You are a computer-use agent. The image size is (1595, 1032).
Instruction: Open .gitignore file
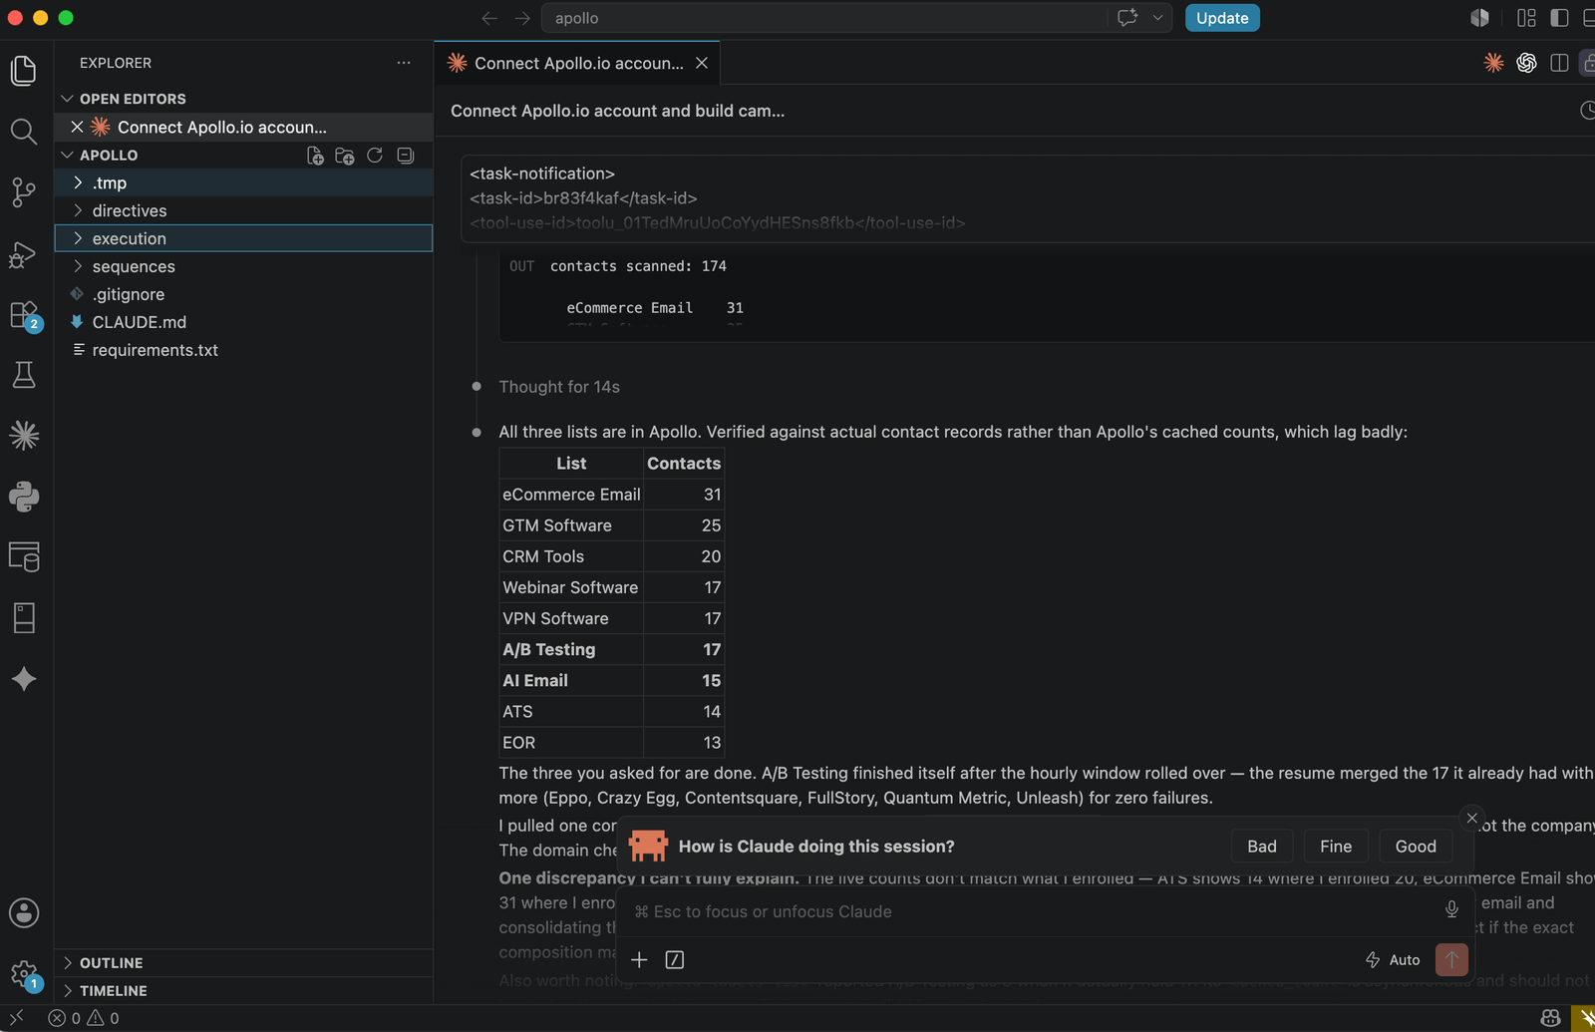click(243, 294)
